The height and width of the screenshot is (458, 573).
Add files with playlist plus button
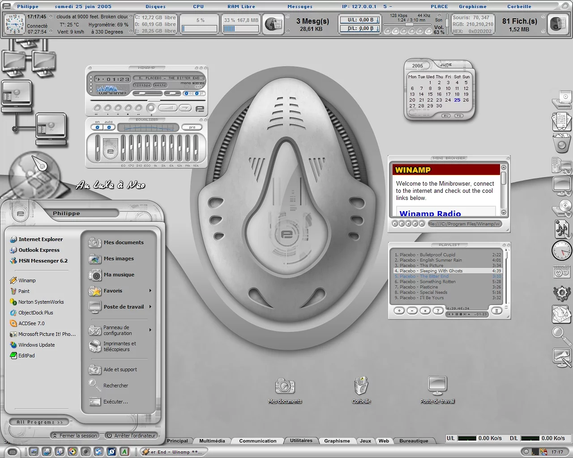coord(398,310)
